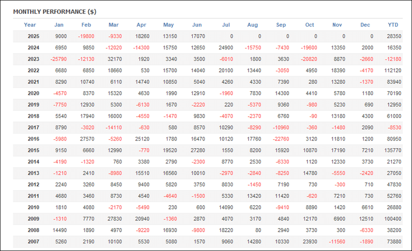Click 2007 Oct value 23930
Image resolution: width=412 pixels, height=251 pixels.
[x=310, y=241]
